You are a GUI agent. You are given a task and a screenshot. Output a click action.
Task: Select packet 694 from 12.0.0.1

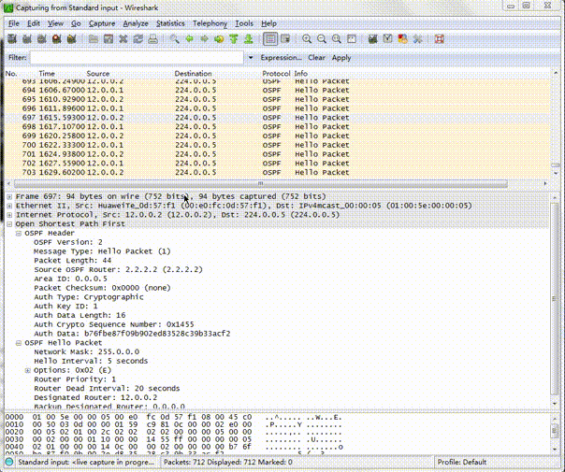[x=278, y=91]
